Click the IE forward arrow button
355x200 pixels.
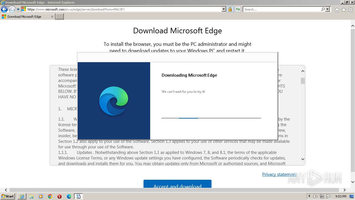(x=12, y=9)
